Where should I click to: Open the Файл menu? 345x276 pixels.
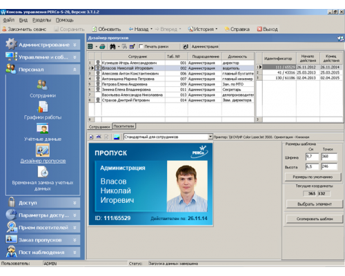tap(8, 20)
